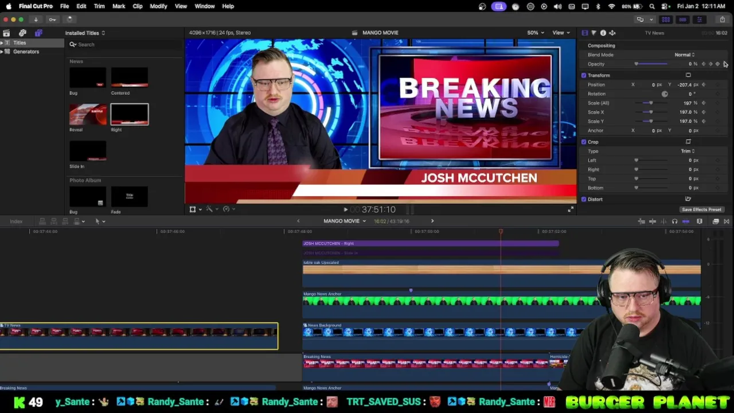This screenshot has width=734, height=413.
Task: Select the Centered title thumbnail
Action: (129, 77)
